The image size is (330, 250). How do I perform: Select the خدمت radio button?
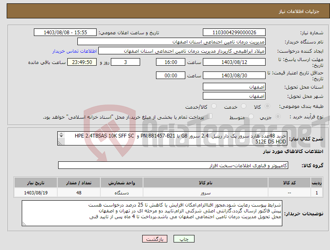click(243, 106)
